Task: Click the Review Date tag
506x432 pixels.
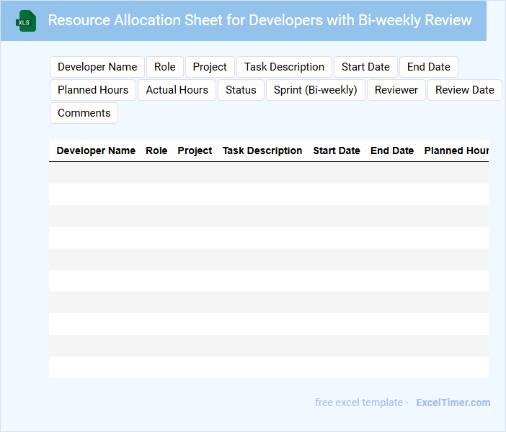Action: coord(464,90)
